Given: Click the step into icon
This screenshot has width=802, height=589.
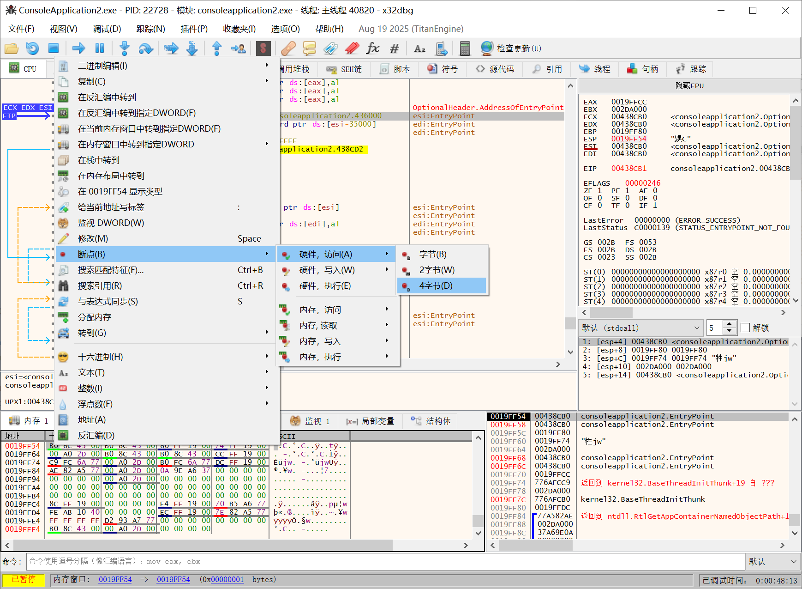Looking at the screenshot, I should tap(124, 49).
